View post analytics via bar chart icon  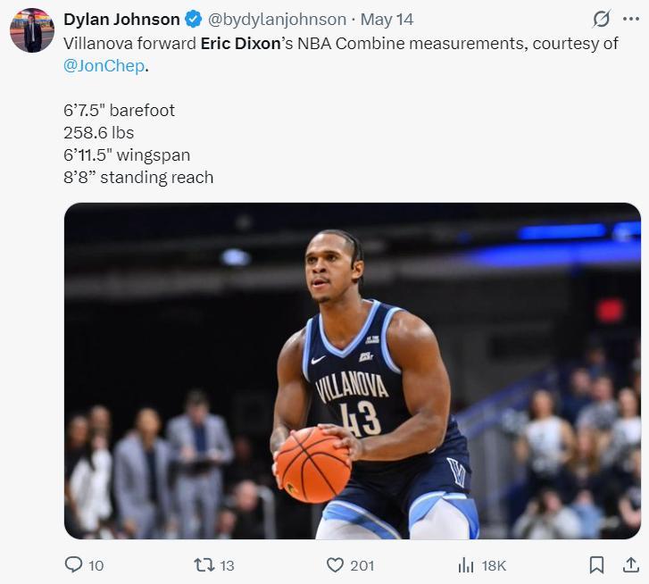466,564
